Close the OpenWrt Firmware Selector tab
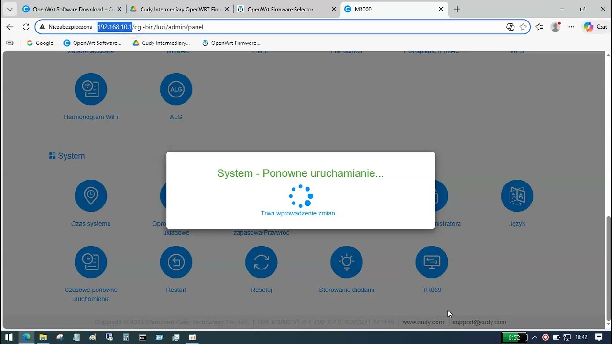This screenshot has width=612, height=344. point(334,9)
